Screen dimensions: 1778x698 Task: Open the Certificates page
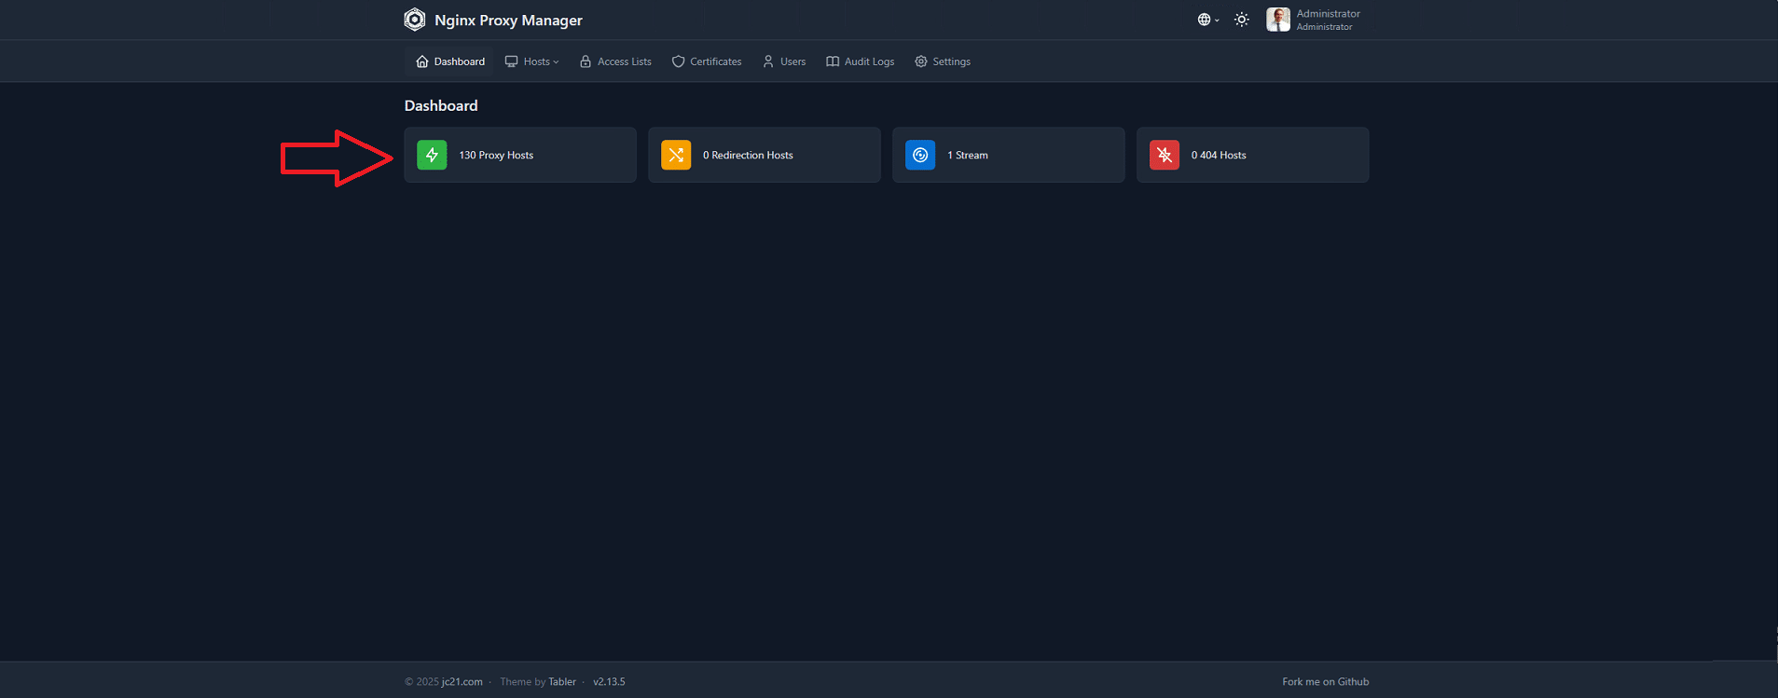coord(707,62)
